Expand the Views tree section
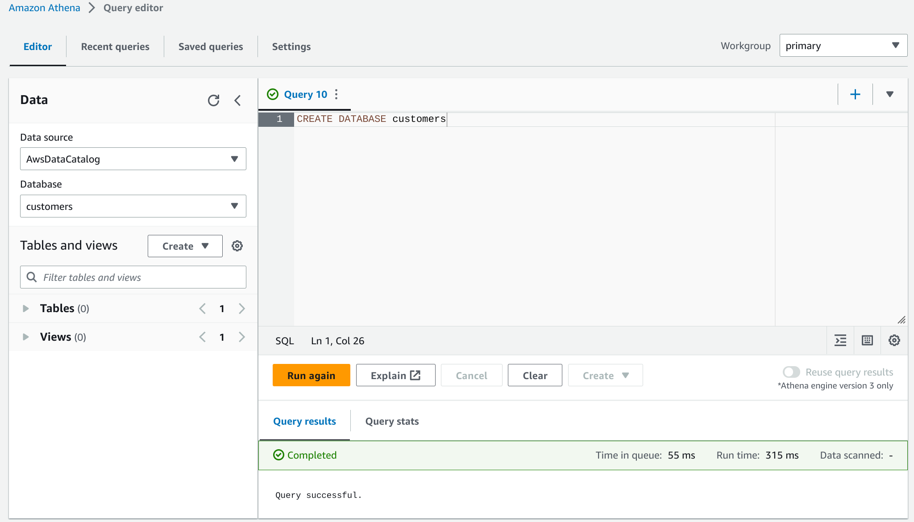This screenshot has height=522, width=914. pyautogui.click(x=26, y=337)
